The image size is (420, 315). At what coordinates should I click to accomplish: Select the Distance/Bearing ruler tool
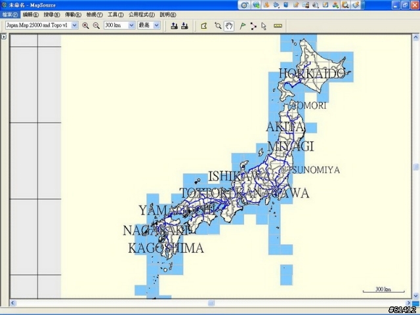click(278, 26)
